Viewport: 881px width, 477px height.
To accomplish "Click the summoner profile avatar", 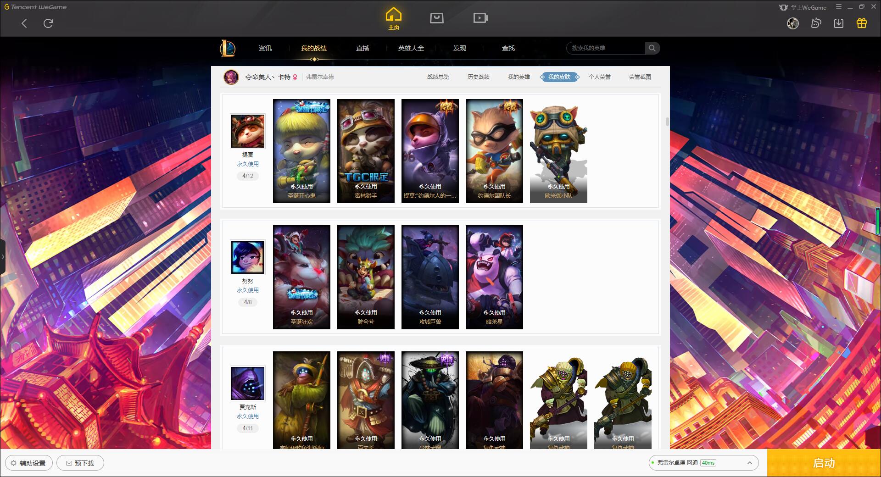I will [231, 77].
